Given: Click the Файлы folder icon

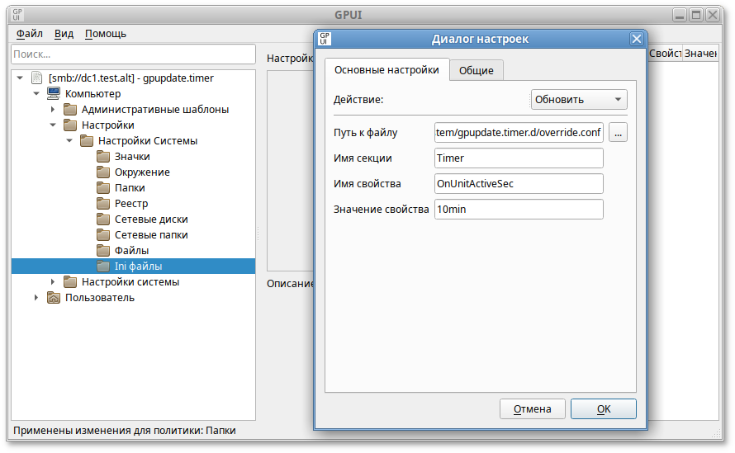Looking at the screenshot, I should coord(102,251).
